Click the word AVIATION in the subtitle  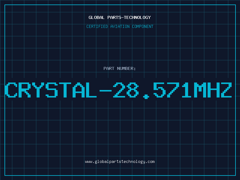[120, 26]
